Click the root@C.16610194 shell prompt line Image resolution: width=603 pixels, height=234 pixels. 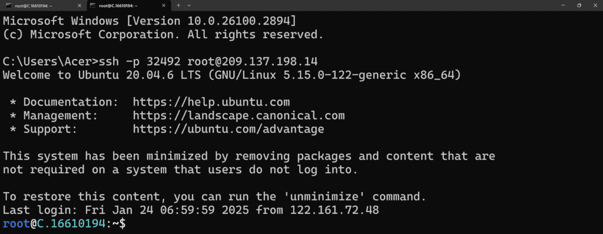pyautogui.click(x=65, y=223)
